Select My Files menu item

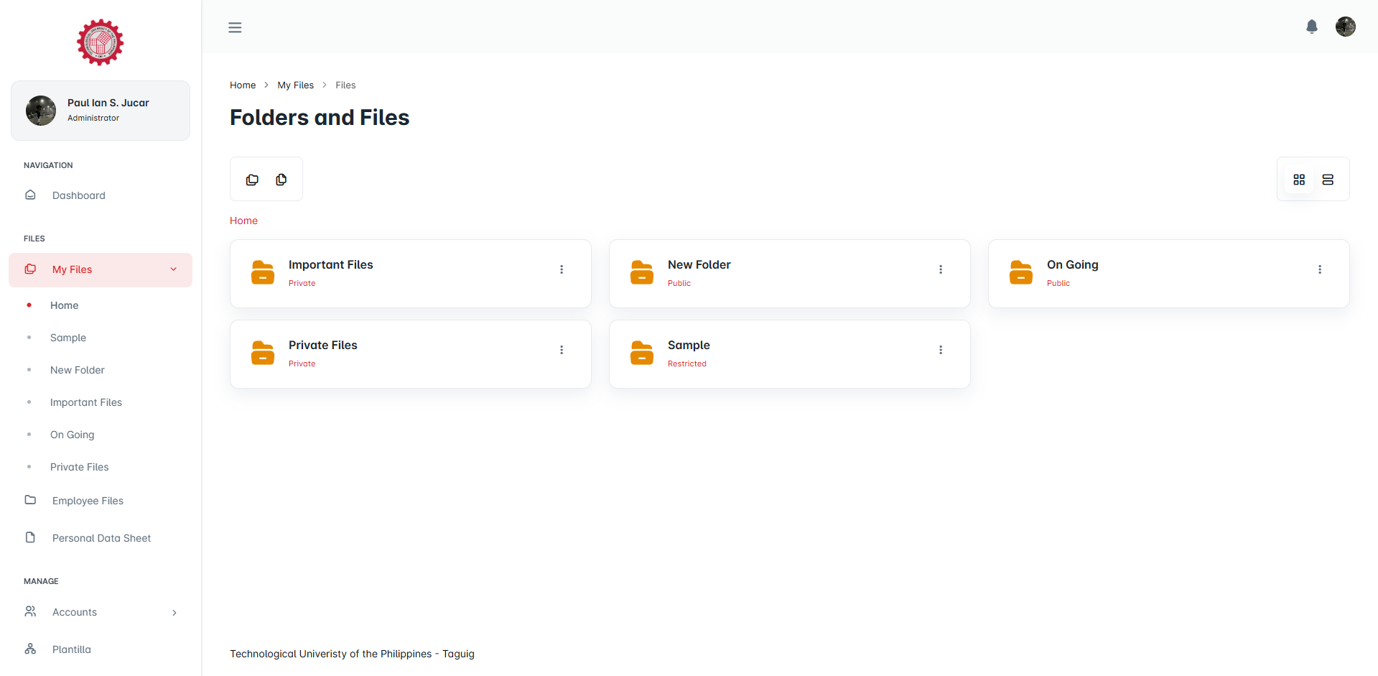(x=101, y=270)
